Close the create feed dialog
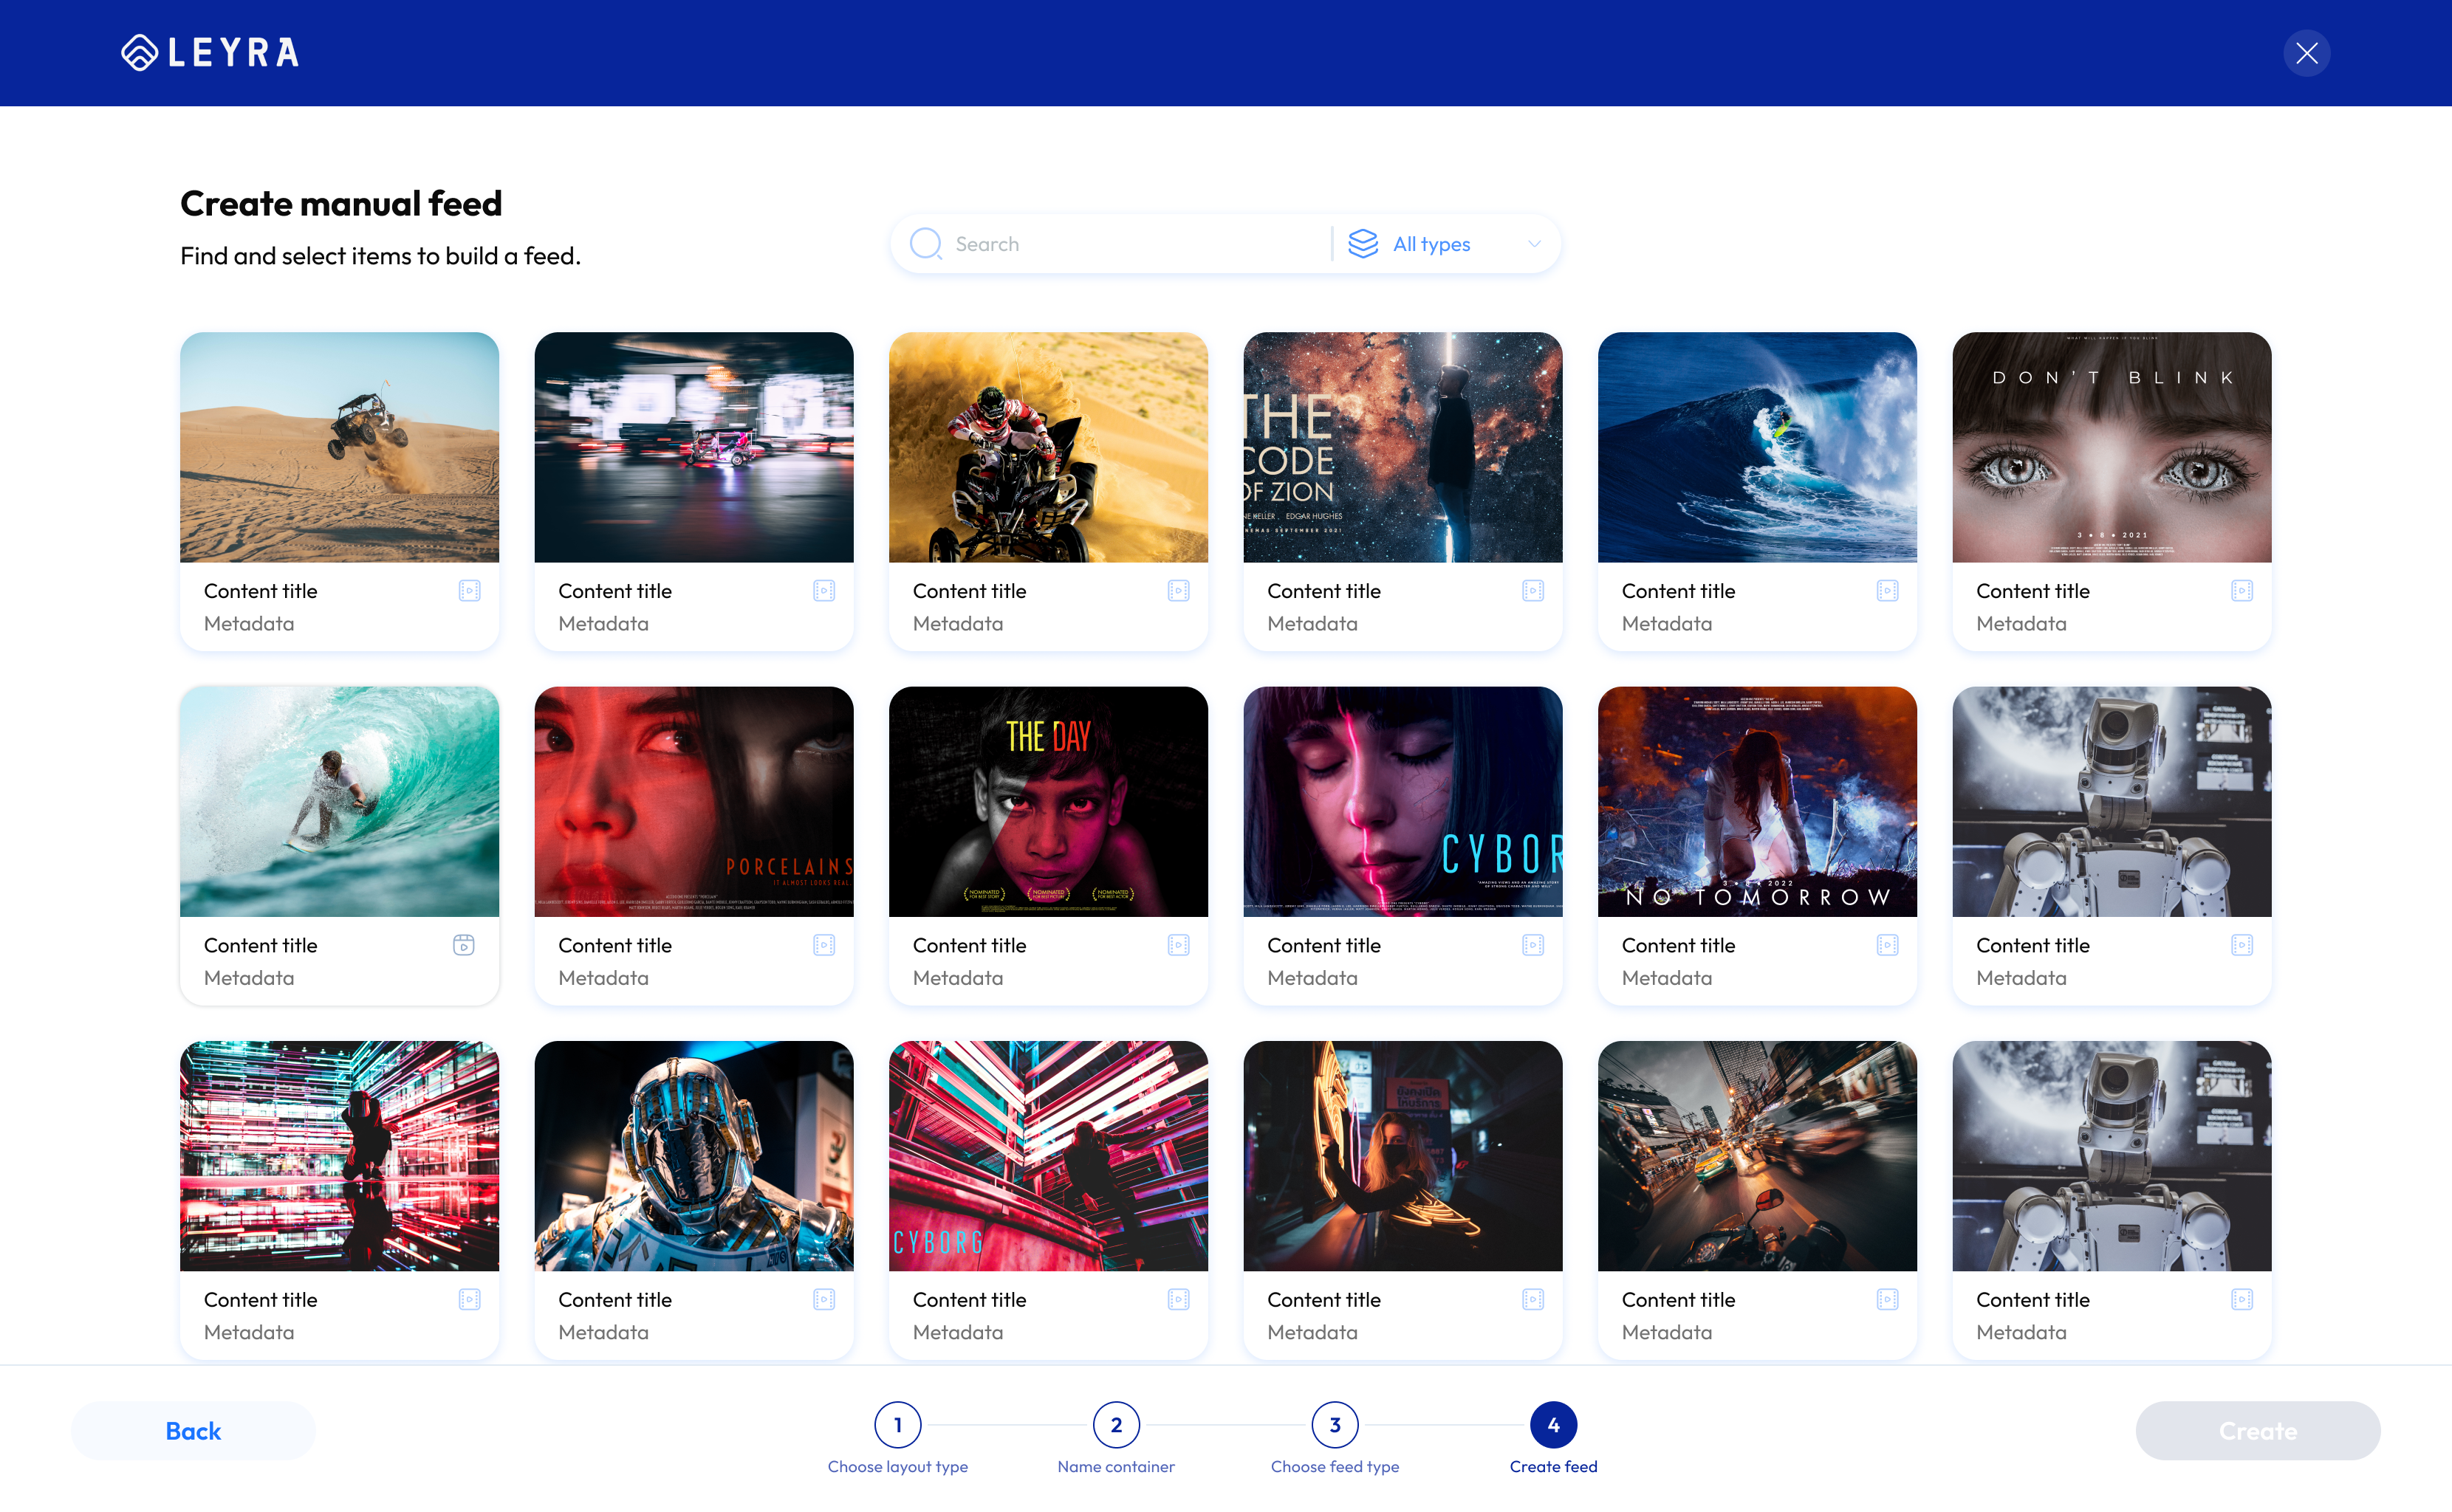The height and width of the screenshot is (1512, 2452). point(2307,53)
